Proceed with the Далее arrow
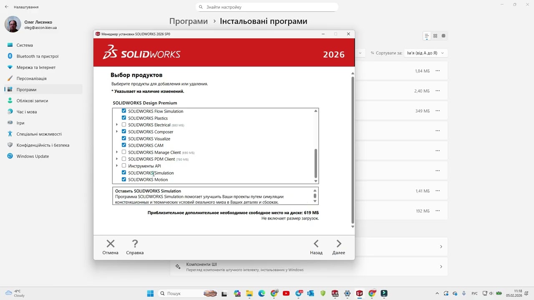534x300 pixels. [339, 244]
